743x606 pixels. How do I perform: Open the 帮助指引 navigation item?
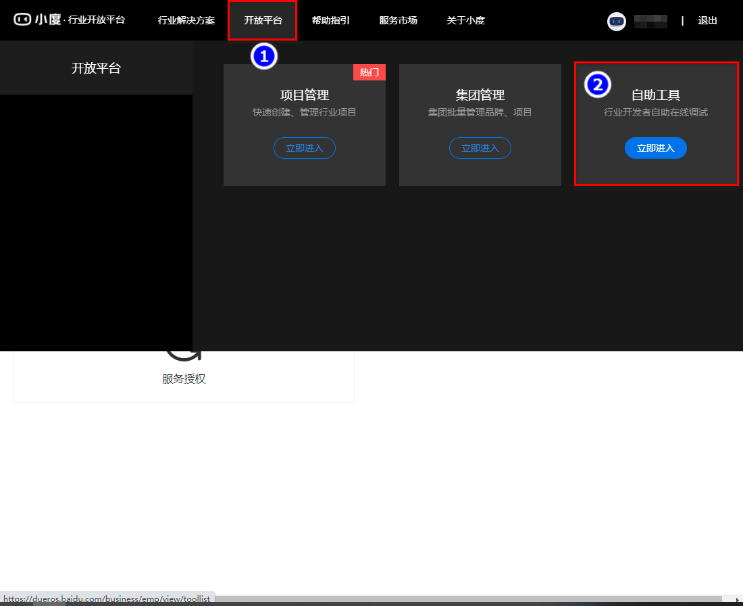click(x=330, y=20)
